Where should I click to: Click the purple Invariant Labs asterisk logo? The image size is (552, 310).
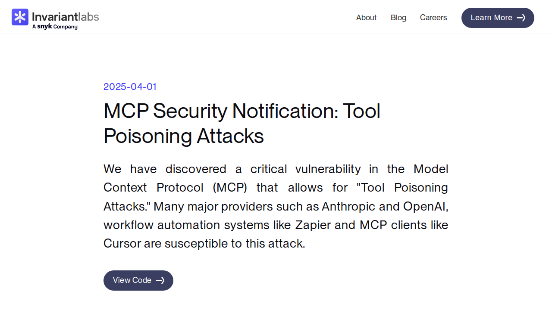coord(20,17)
